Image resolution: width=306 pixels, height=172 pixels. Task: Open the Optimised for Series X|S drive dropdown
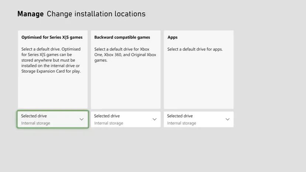point(52,119)
